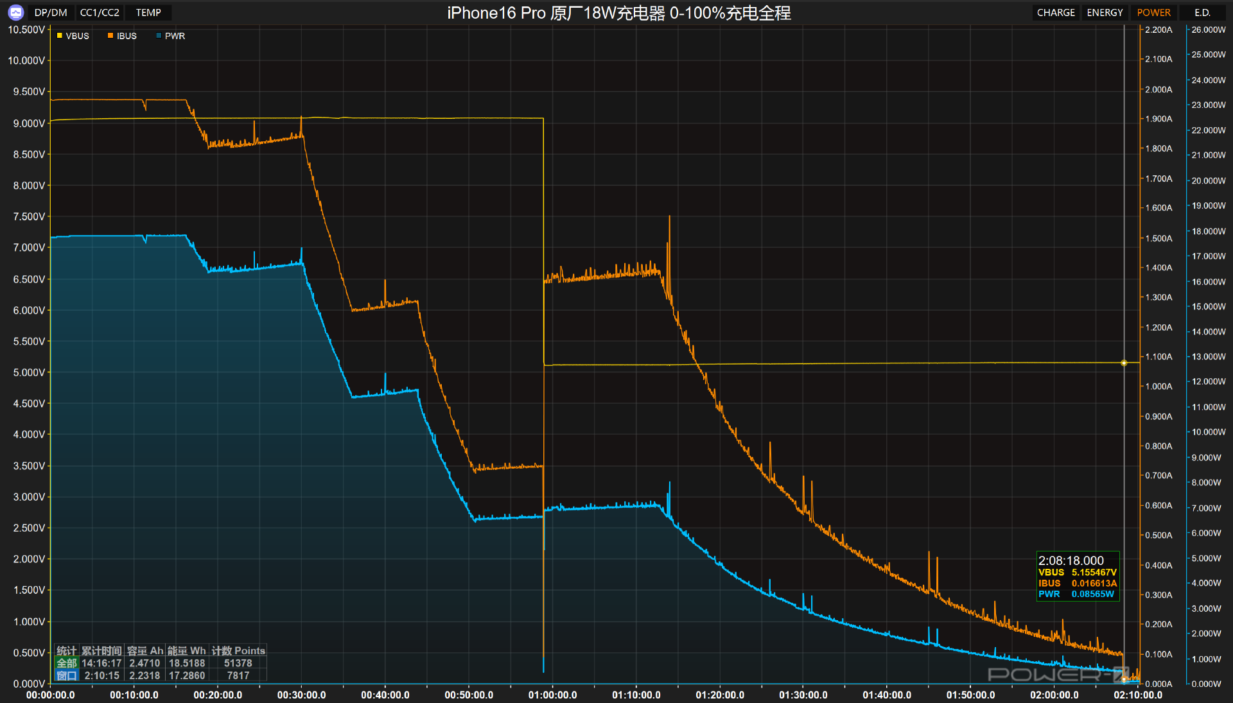Click the teal PWR color square
The height and width of the screenshot is (703, 1233).
tap(159, 36)
